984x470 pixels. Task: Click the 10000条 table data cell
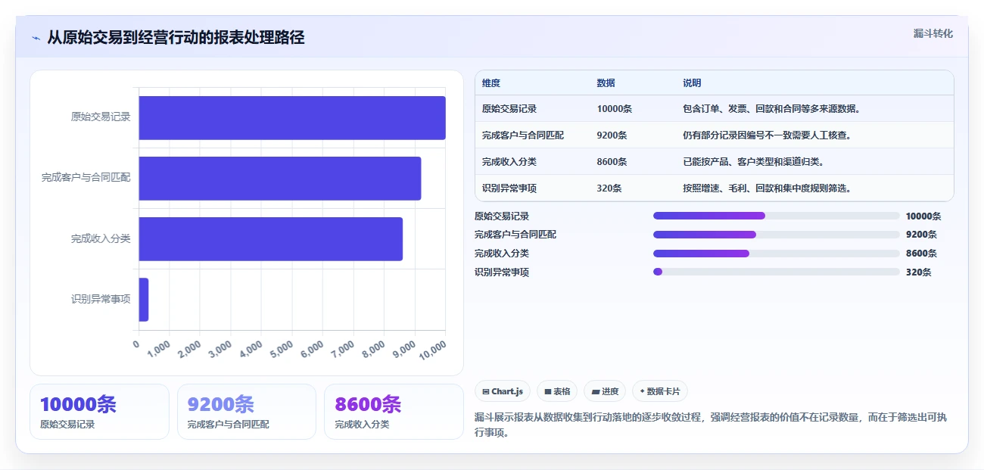614,109
